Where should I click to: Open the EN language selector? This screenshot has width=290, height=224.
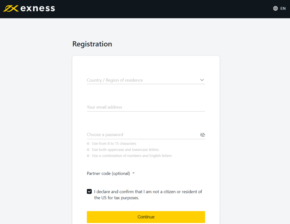[279, 8]
